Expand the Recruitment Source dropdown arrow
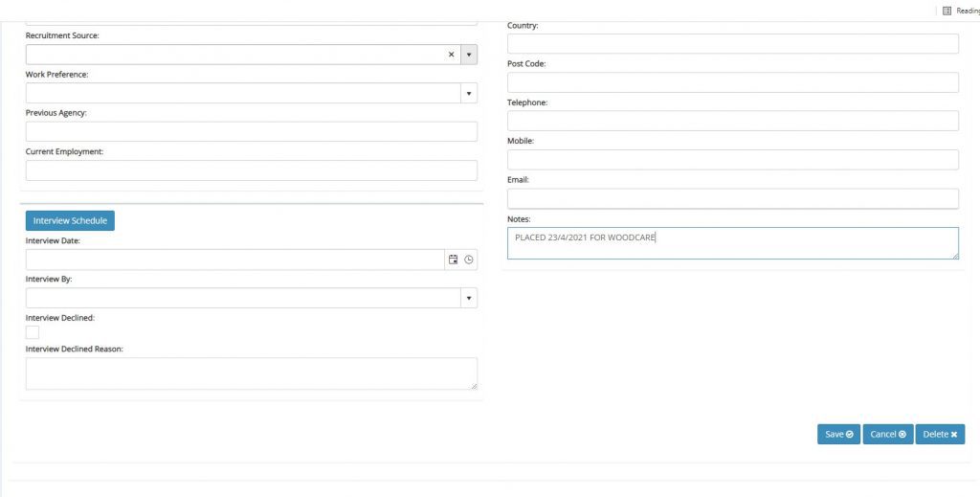The height and width of the screenshot is (497, 980). [469, 55]
